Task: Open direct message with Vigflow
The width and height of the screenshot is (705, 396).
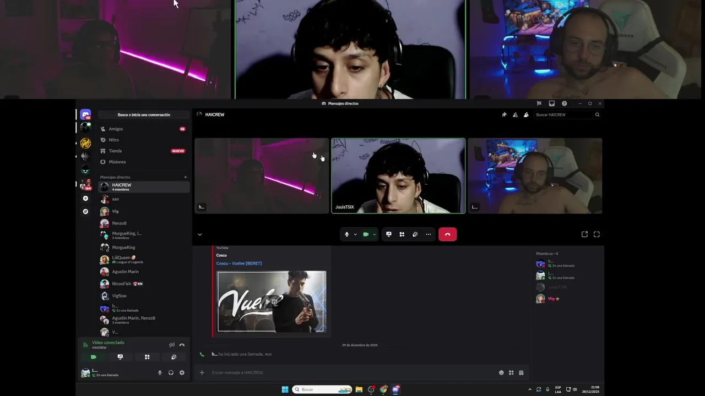Action: click(x=144, y=296)
